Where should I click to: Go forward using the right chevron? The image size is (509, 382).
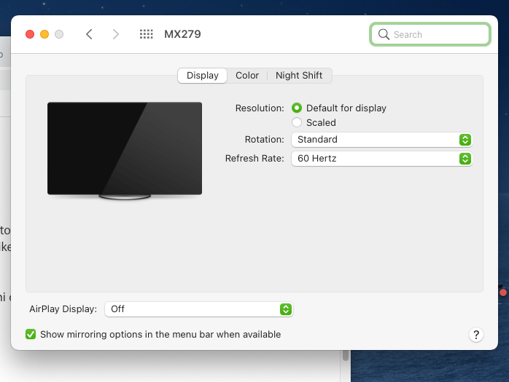click(x=115, y=34)
